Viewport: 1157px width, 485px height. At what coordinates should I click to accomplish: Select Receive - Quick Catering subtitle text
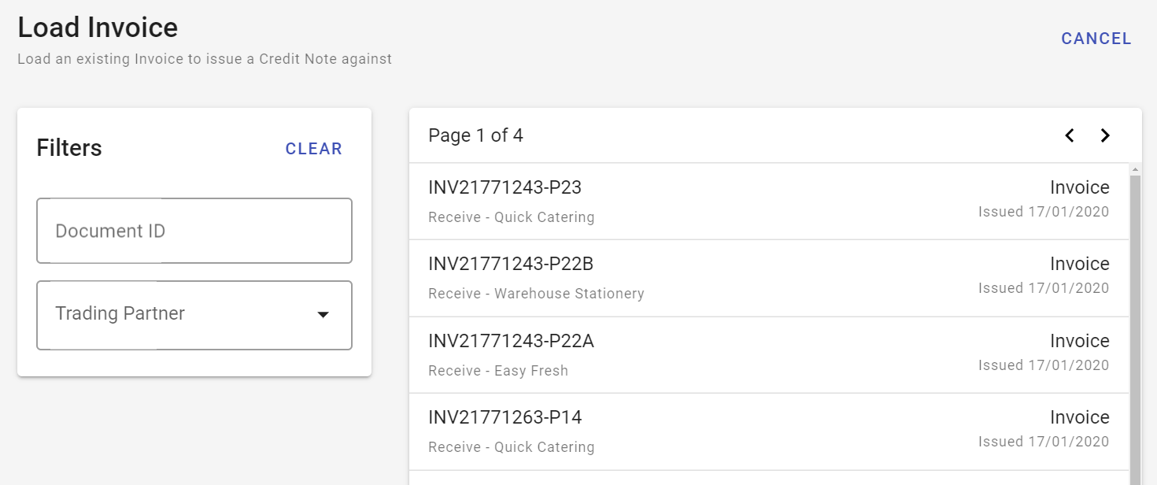pyautogui.click(x=511, y=217)
